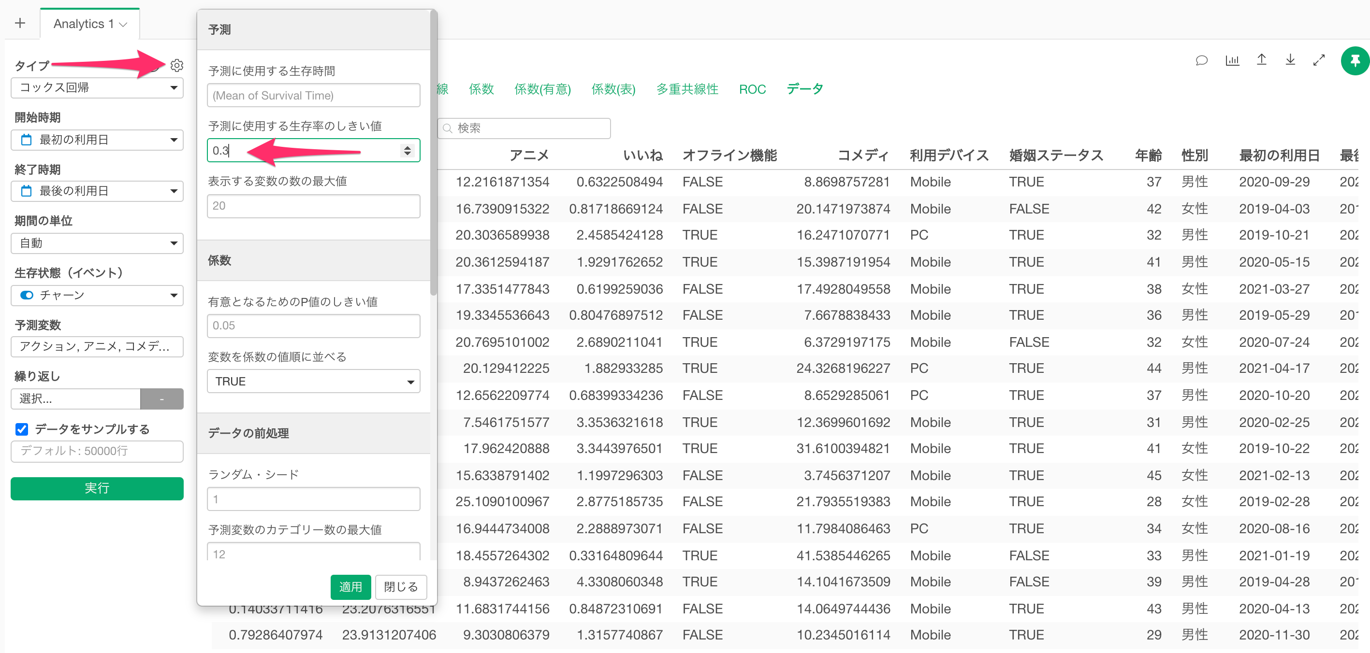The height and width of the screenshot is (653, 1370).
Task: Open analytics settings gear icon
Action: [x=176, y=65]
